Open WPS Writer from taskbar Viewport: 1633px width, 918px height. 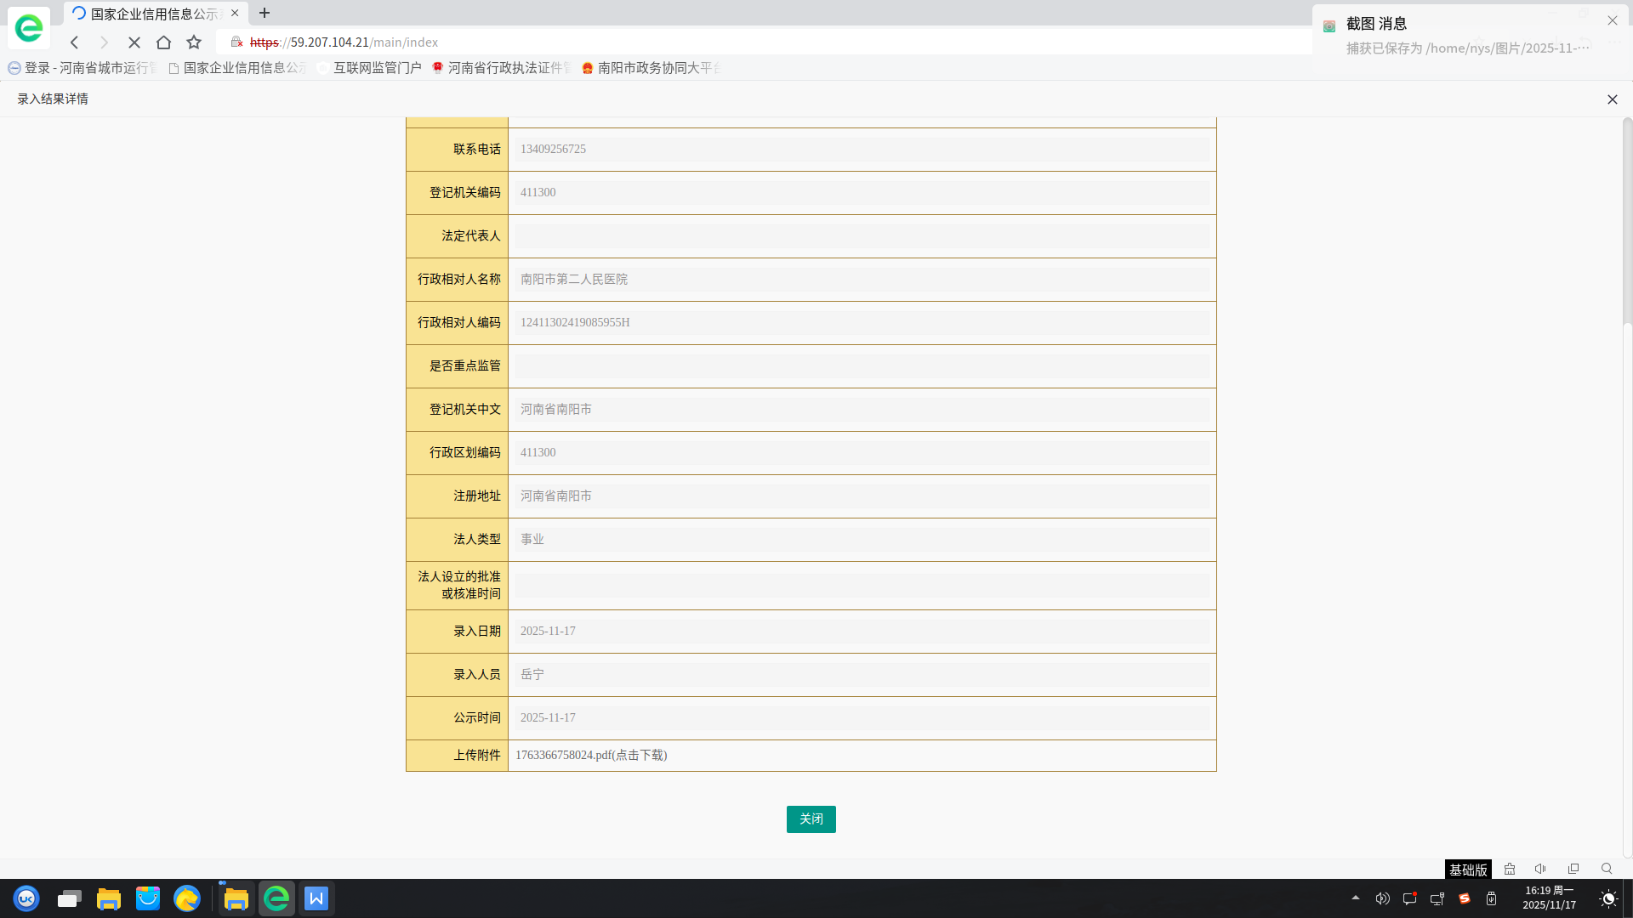[x=316, y=898]
